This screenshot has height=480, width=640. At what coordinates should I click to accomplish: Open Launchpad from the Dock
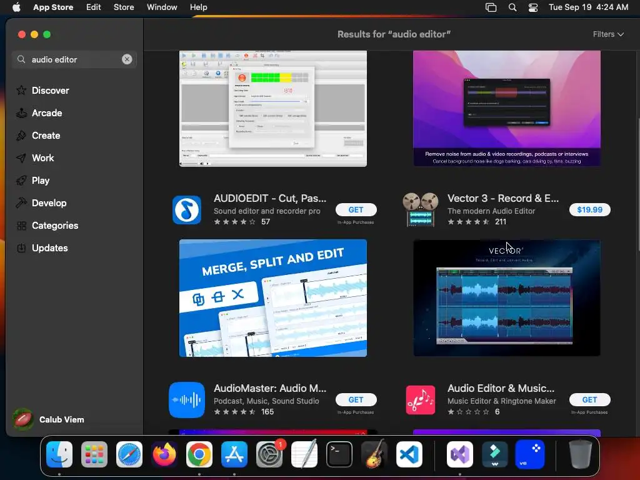click(94, 454)
